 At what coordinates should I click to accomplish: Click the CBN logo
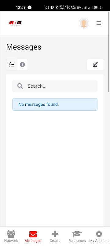[15, 23]
